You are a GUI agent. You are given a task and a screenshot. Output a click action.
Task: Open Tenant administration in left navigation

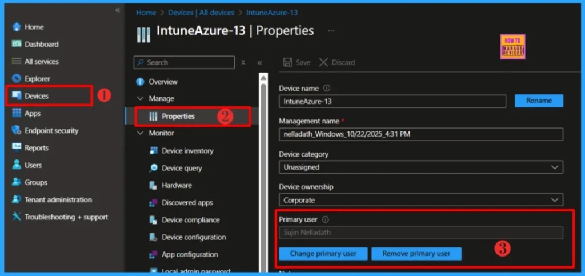click(58, 199)
